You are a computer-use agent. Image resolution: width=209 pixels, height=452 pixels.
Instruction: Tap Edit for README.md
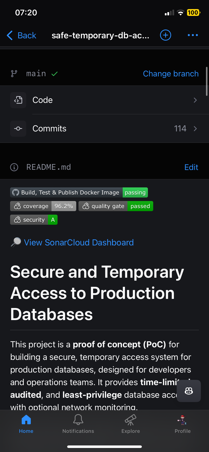coord(191,167)
